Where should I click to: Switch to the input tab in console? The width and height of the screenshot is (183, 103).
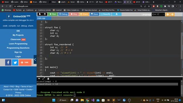[x=110, y=78]
